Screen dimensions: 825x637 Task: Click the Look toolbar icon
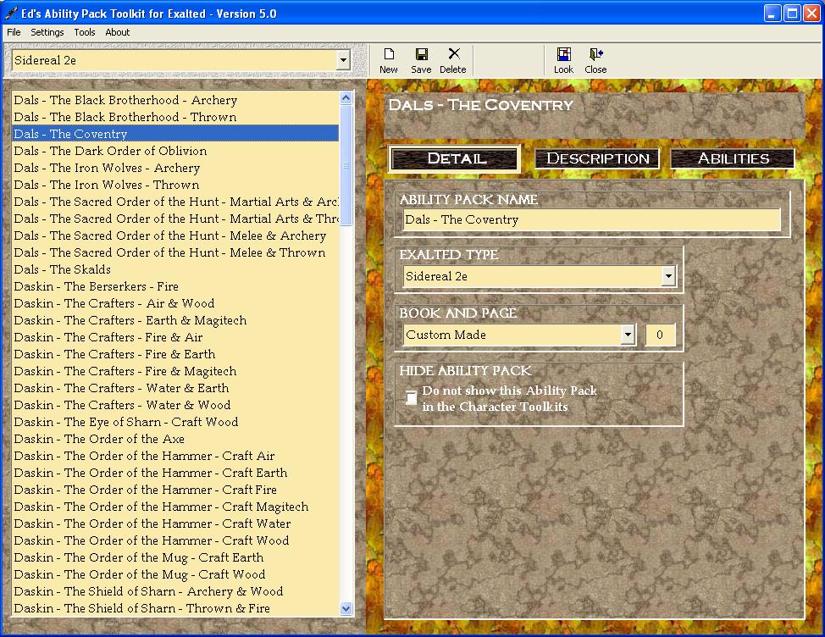click(563, 55)
